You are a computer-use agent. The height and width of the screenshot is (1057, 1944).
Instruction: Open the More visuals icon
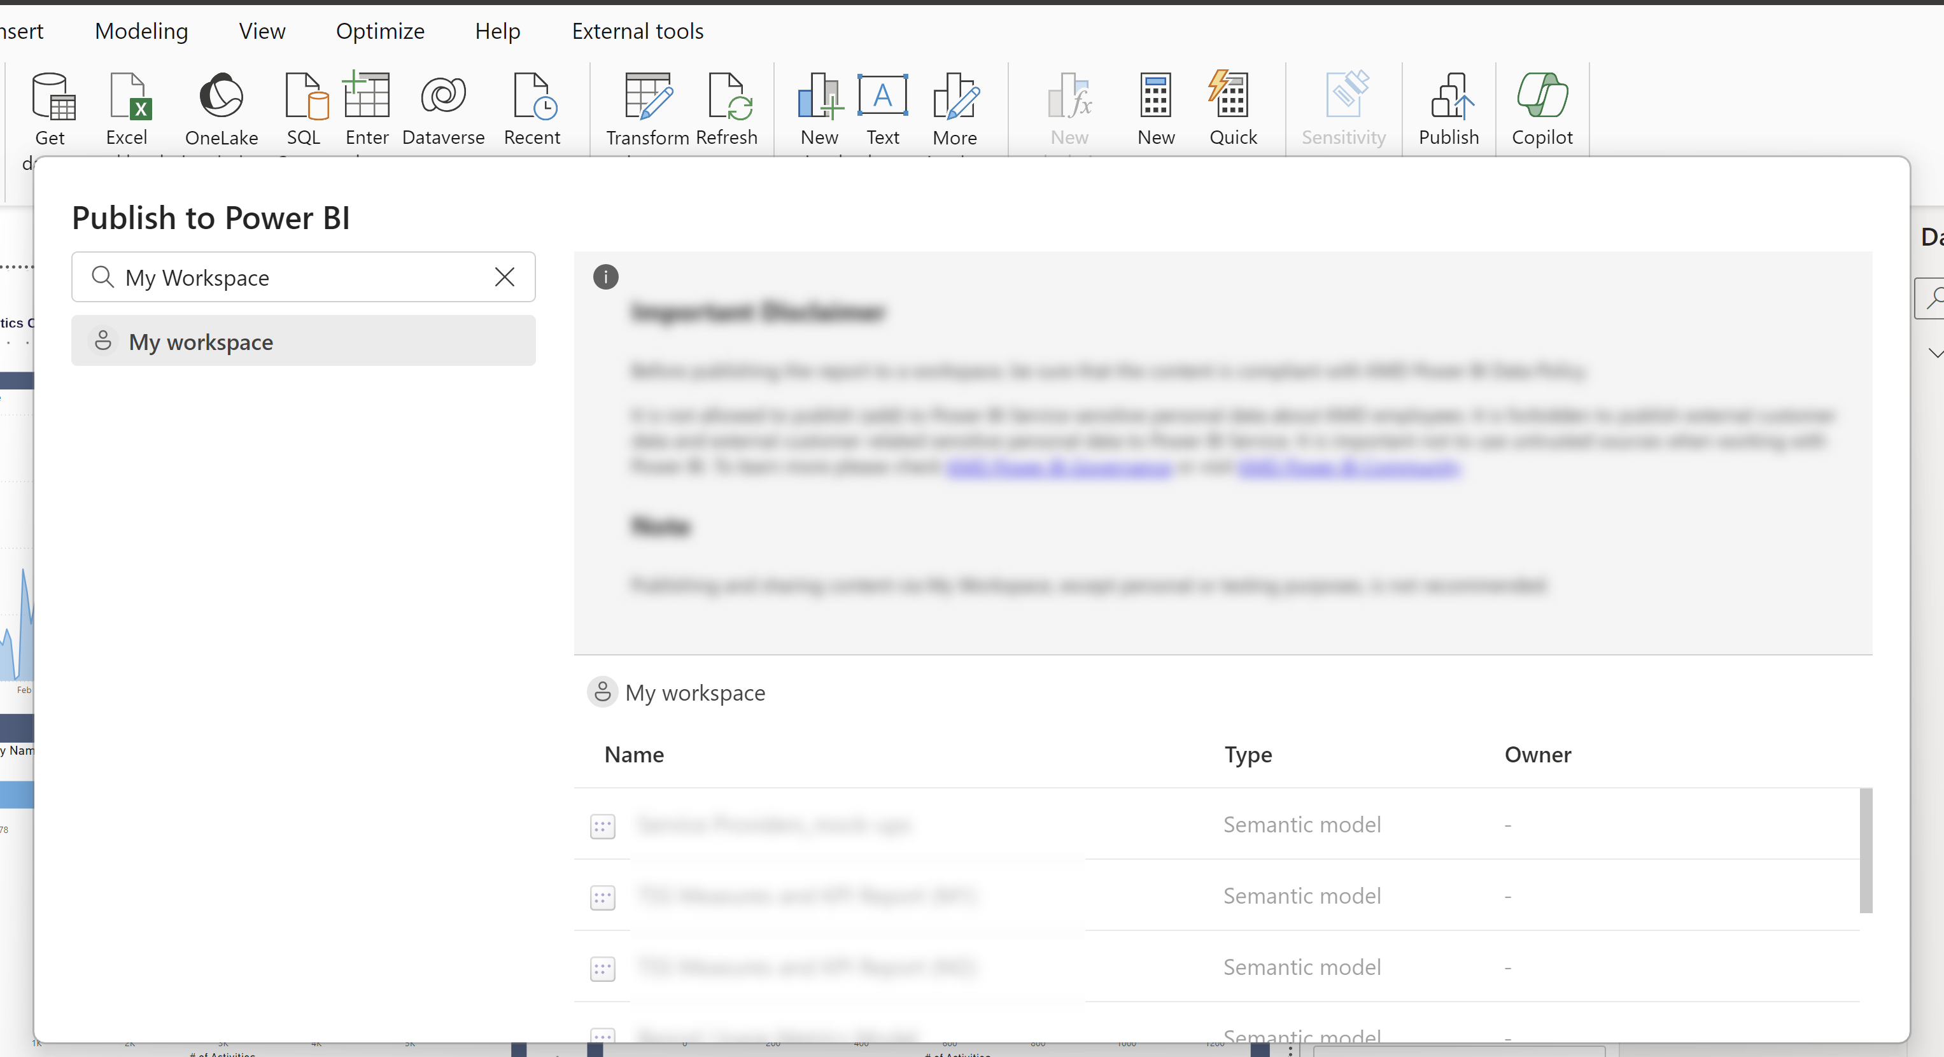955,96
